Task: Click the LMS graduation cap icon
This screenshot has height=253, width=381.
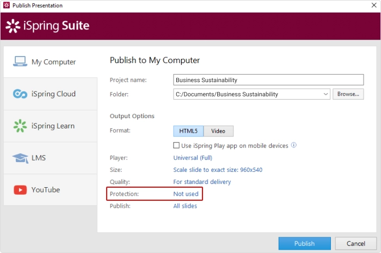Action: pos(21,158)
